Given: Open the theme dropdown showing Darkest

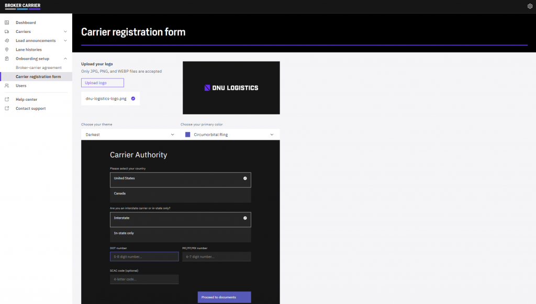Looking at the screenshot, I should click(130, 134).
